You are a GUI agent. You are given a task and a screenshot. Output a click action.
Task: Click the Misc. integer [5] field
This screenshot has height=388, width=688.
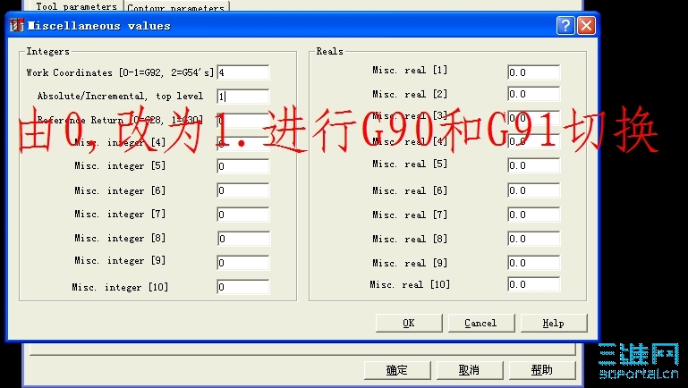243,166
